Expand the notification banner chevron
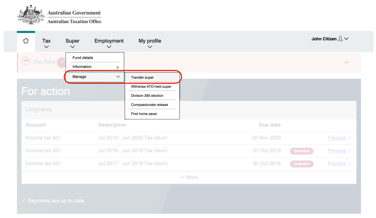Screen dimensions: 376x218 (x=346, y=62)
